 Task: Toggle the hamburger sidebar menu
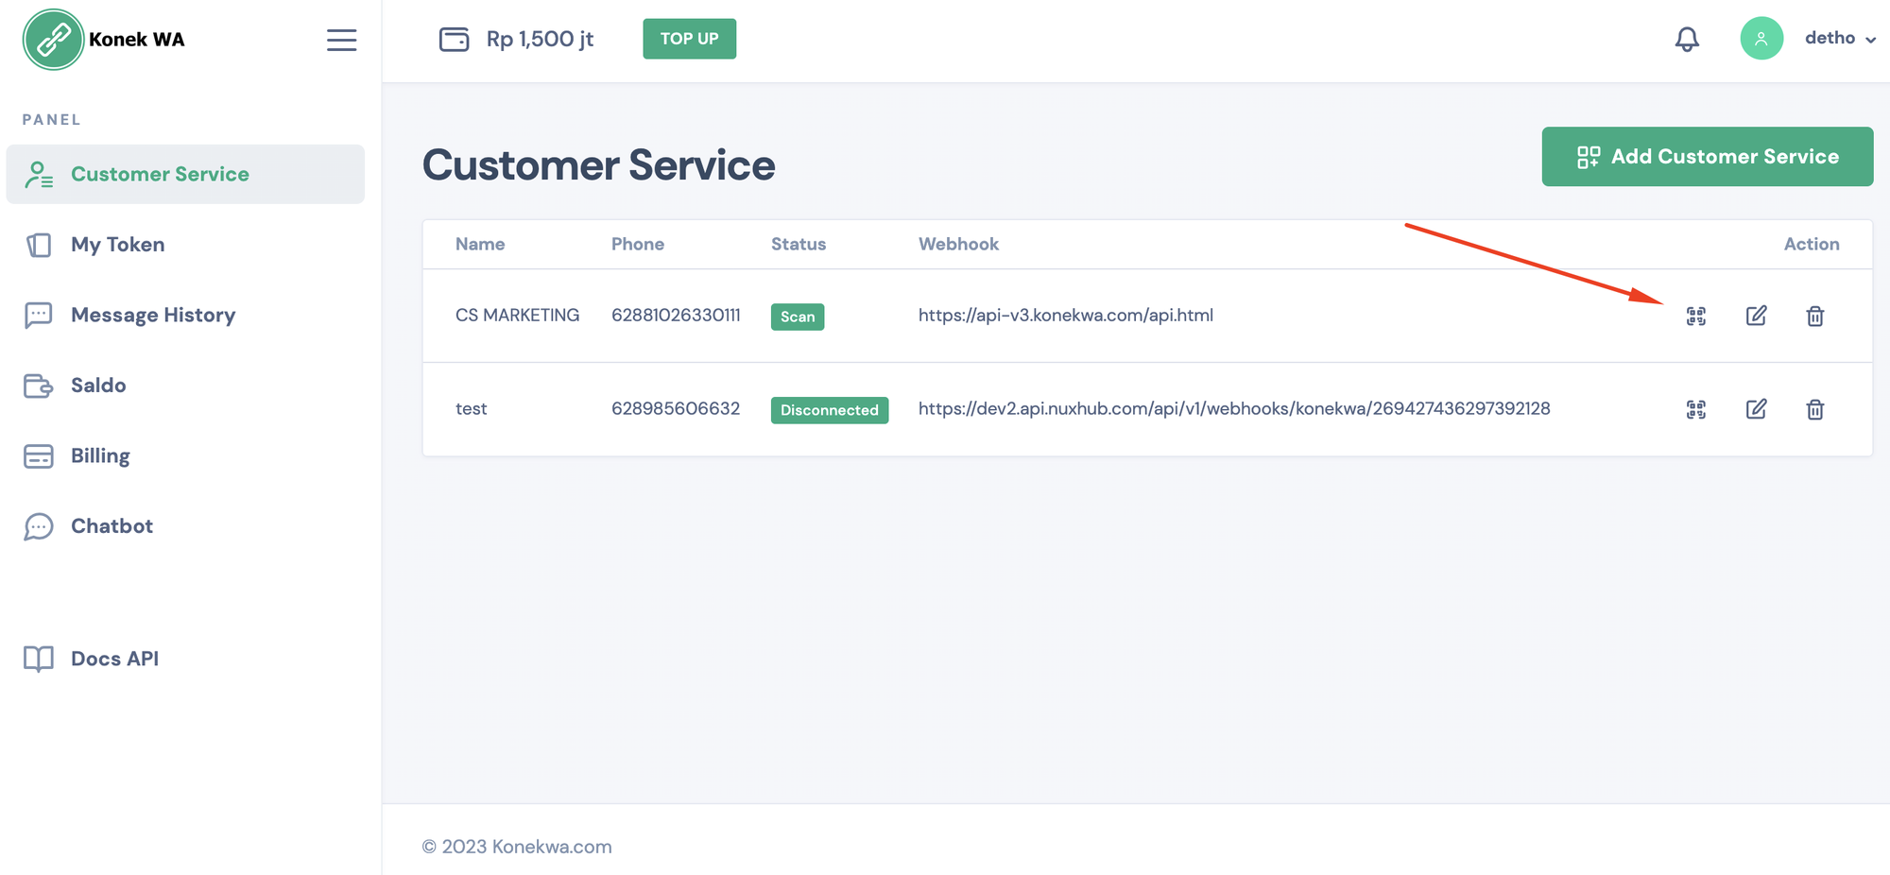tap(341, 40)
